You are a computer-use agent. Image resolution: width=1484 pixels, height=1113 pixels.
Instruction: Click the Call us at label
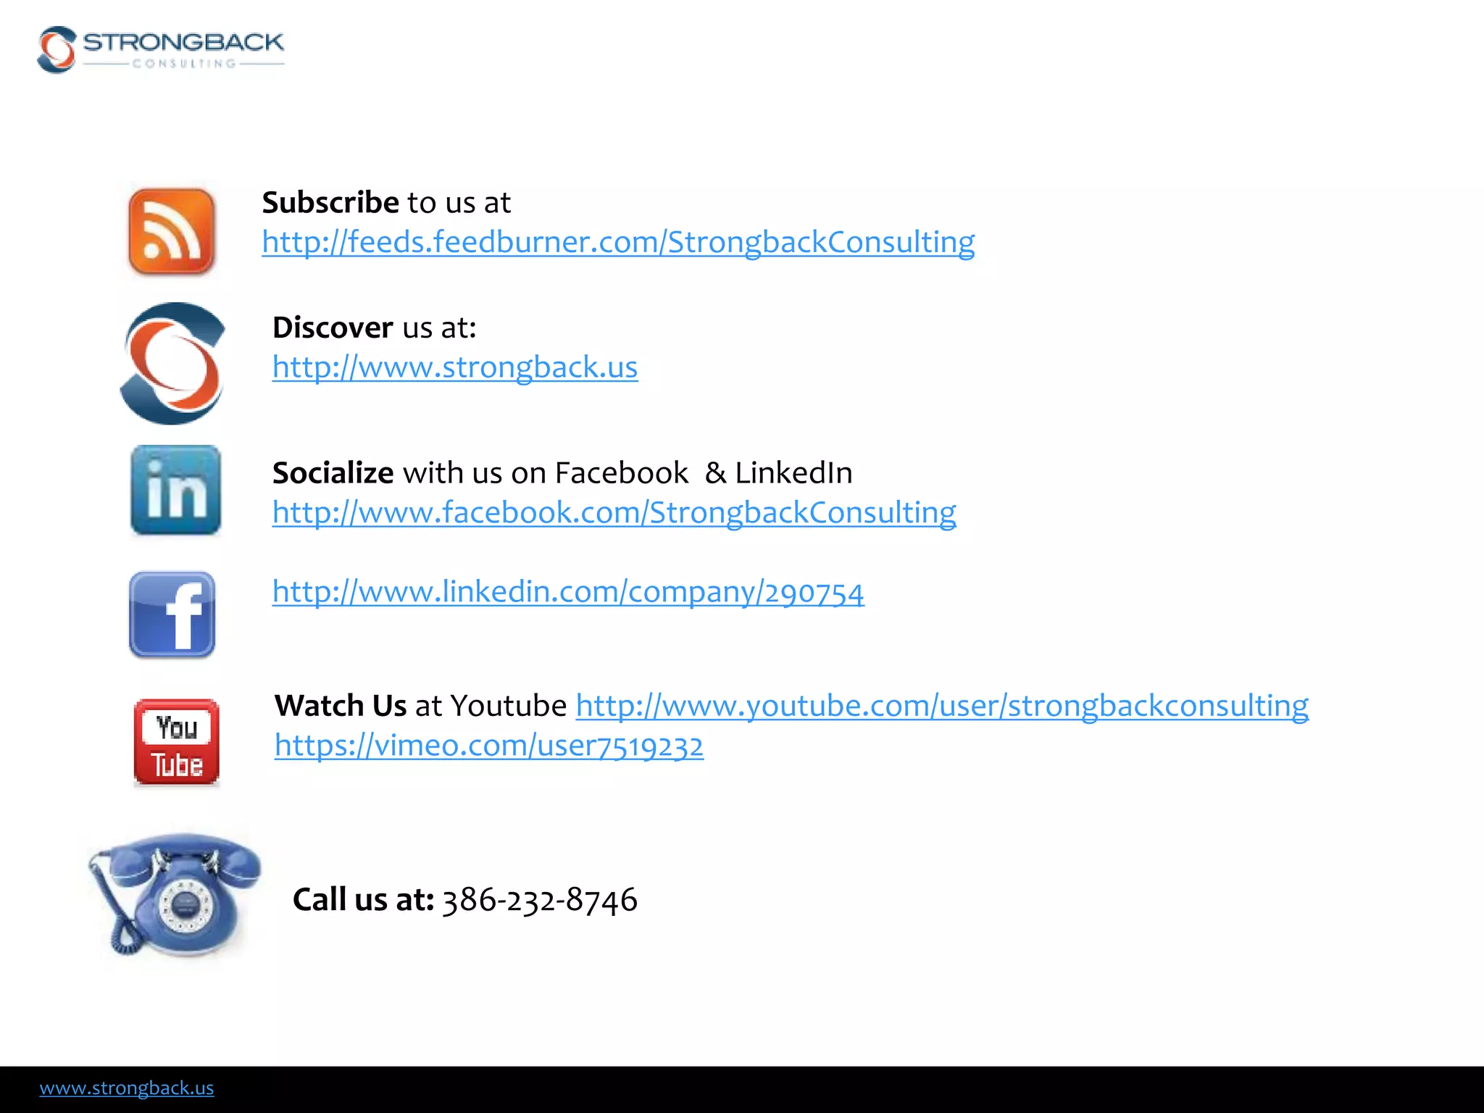[x=362, y=900]
